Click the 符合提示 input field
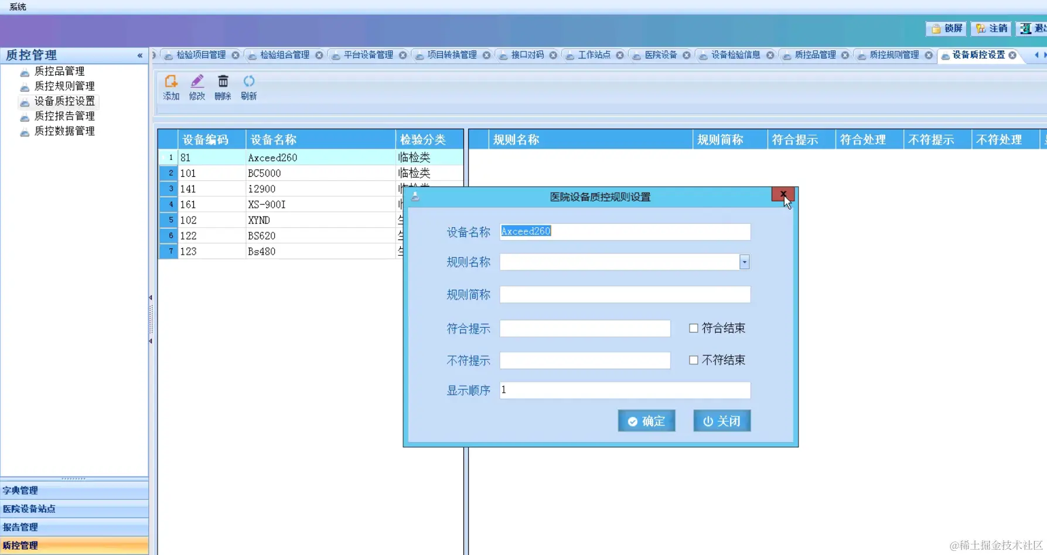 click(x=585, y=328)
